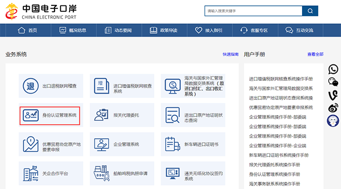This screenshot has width=341, height=189.
Task: Click the 概况信息 chart icon in navigation
Action: click(63, 30)
